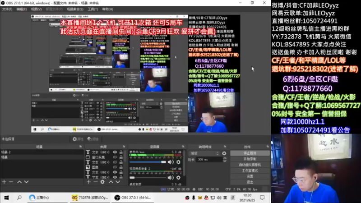361x203 pixels.
Task: Click the REC timer in status bar
Action: (x=208, y=189)
